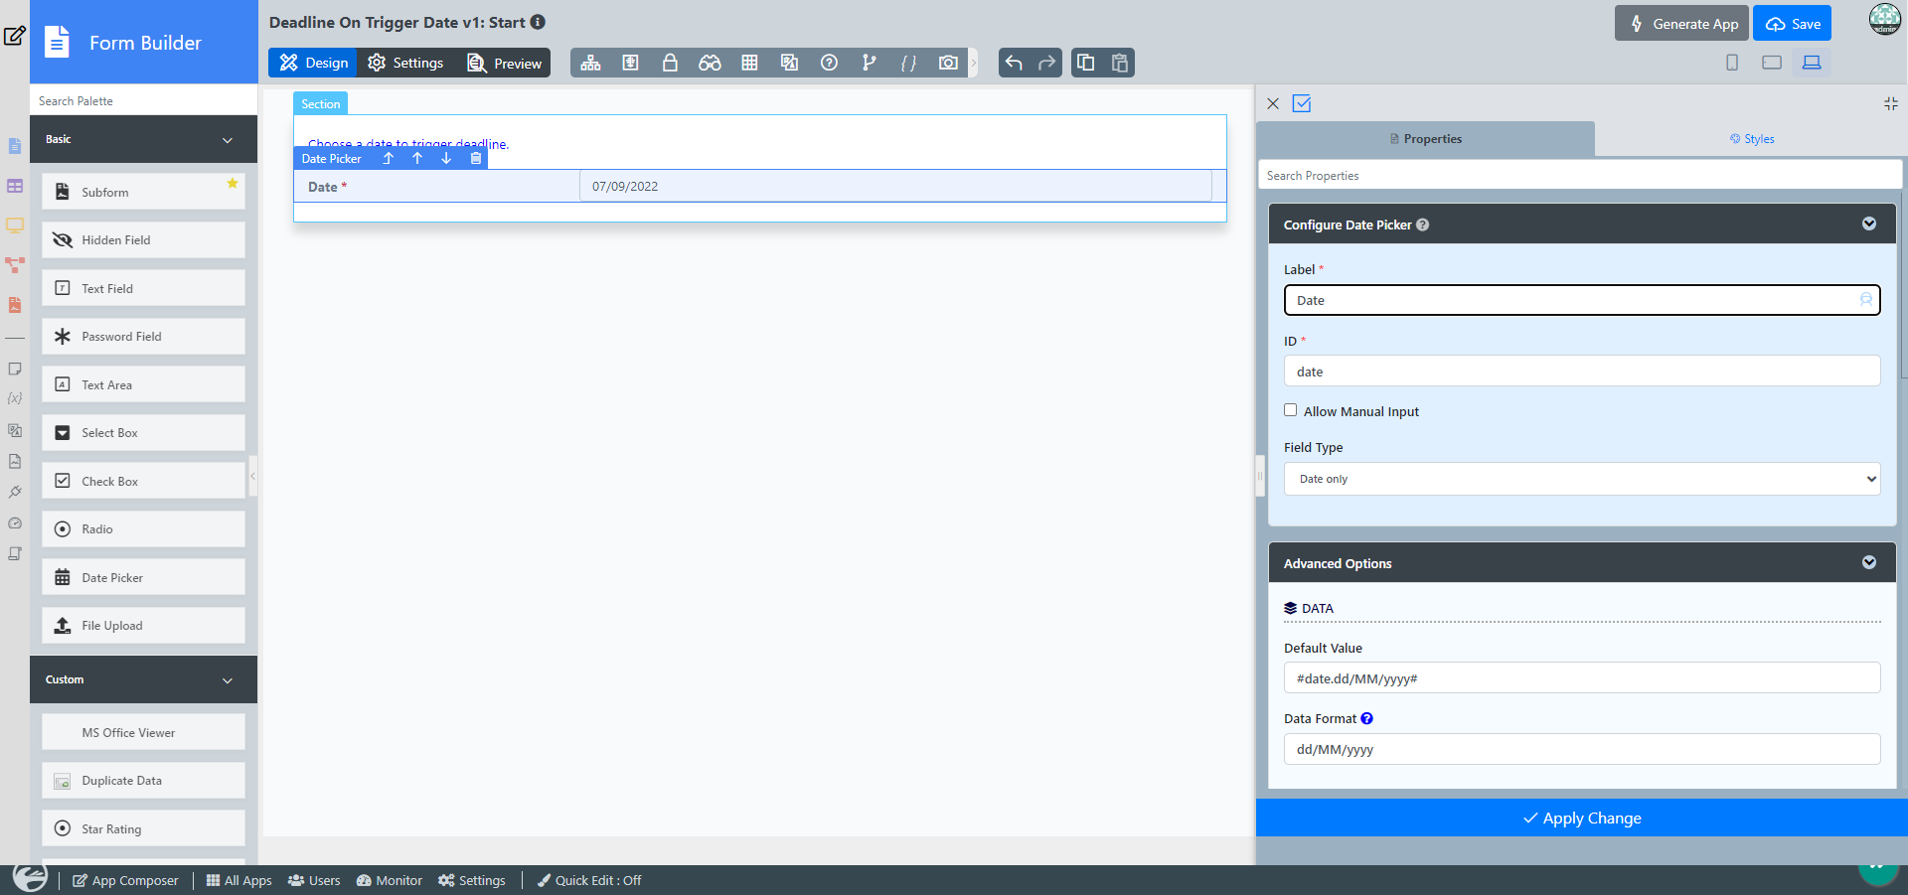Select the Subform palette element

click(x=143, y=192)
